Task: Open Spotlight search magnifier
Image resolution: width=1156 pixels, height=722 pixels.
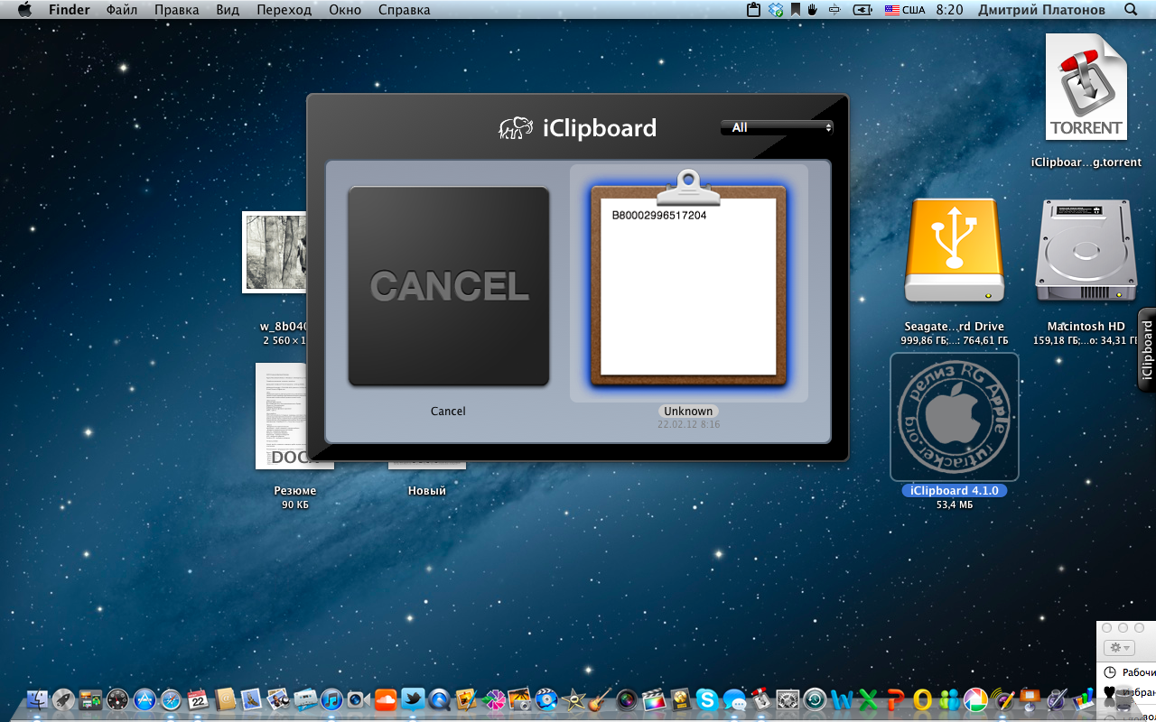Action: pos(1131,10)
